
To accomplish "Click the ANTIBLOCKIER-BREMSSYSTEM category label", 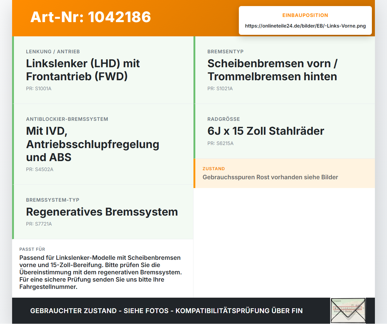I will coord(67,119).
